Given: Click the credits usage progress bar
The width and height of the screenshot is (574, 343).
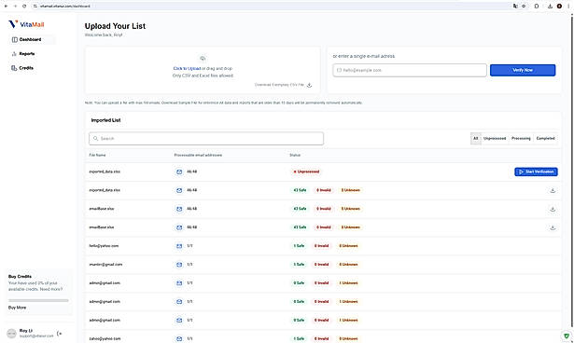Looking at the screenshot, I should coord(38,300).
